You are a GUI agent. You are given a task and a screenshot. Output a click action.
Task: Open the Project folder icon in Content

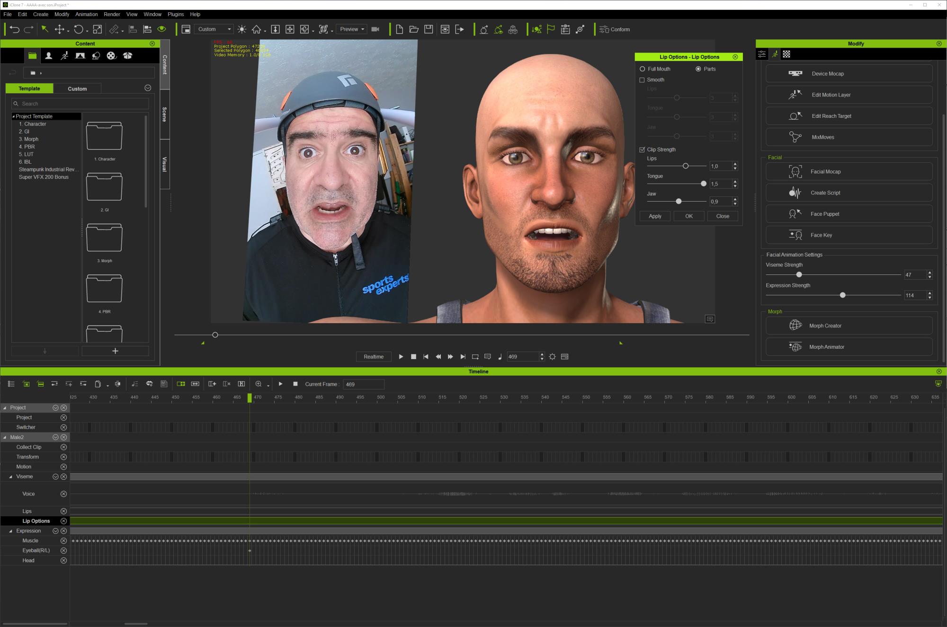click(32, 56)
